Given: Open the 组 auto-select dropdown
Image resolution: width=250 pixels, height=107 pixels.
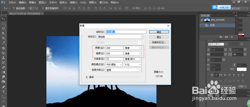Looking at the screenshot, I should click(x=33, y=8).
